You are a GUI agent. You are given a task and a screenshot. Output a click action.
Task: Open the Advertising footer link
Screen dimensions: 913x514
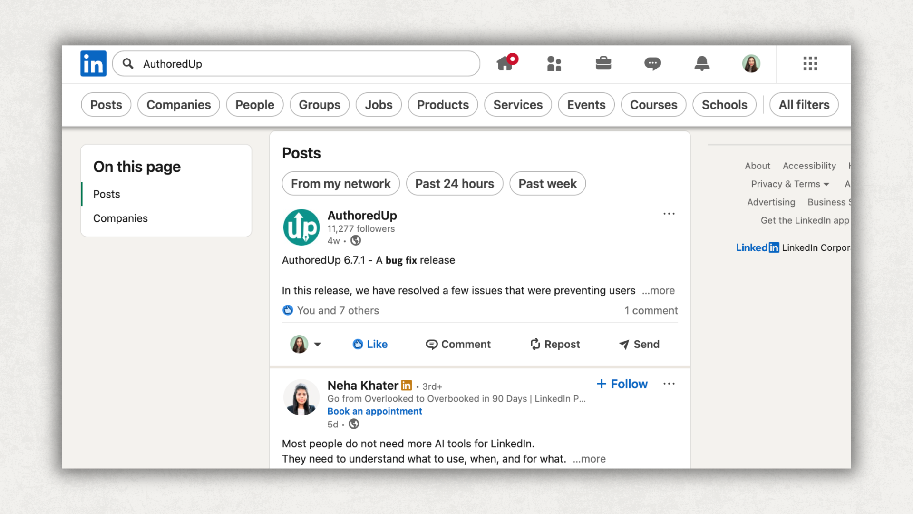(771, 202)
